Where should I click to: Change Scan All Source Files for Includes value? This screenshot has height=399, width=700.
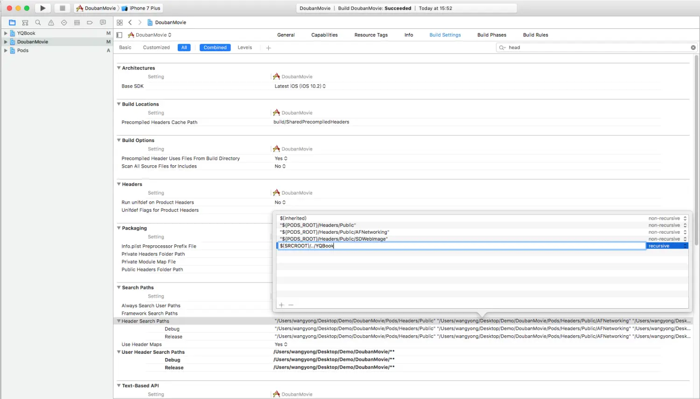[x=280, y=166]
